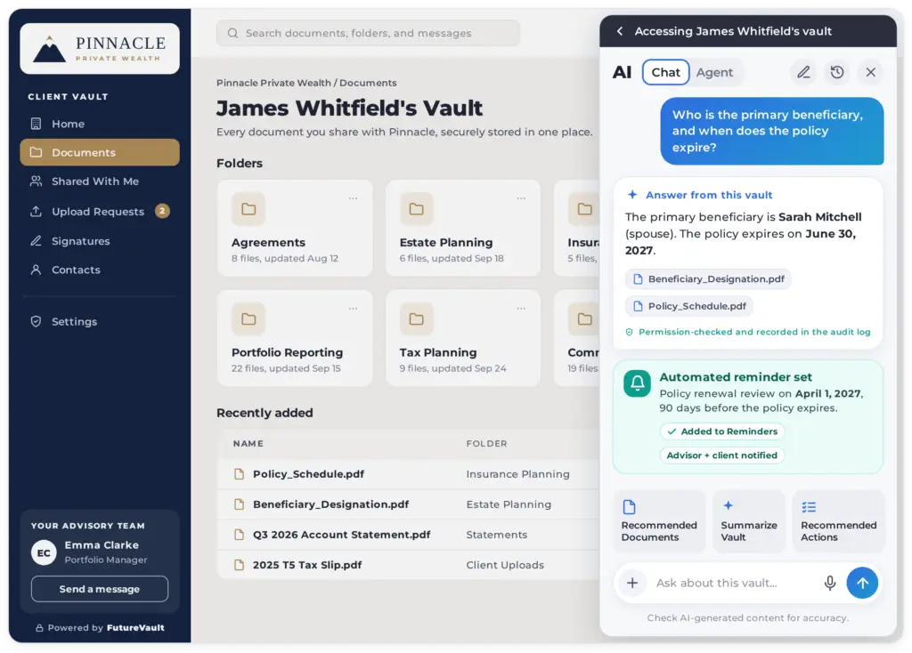Click the Upload Requests badge showing 2
Image resolution: width=912 pixels, height=653 pixels.
(162, 211)
